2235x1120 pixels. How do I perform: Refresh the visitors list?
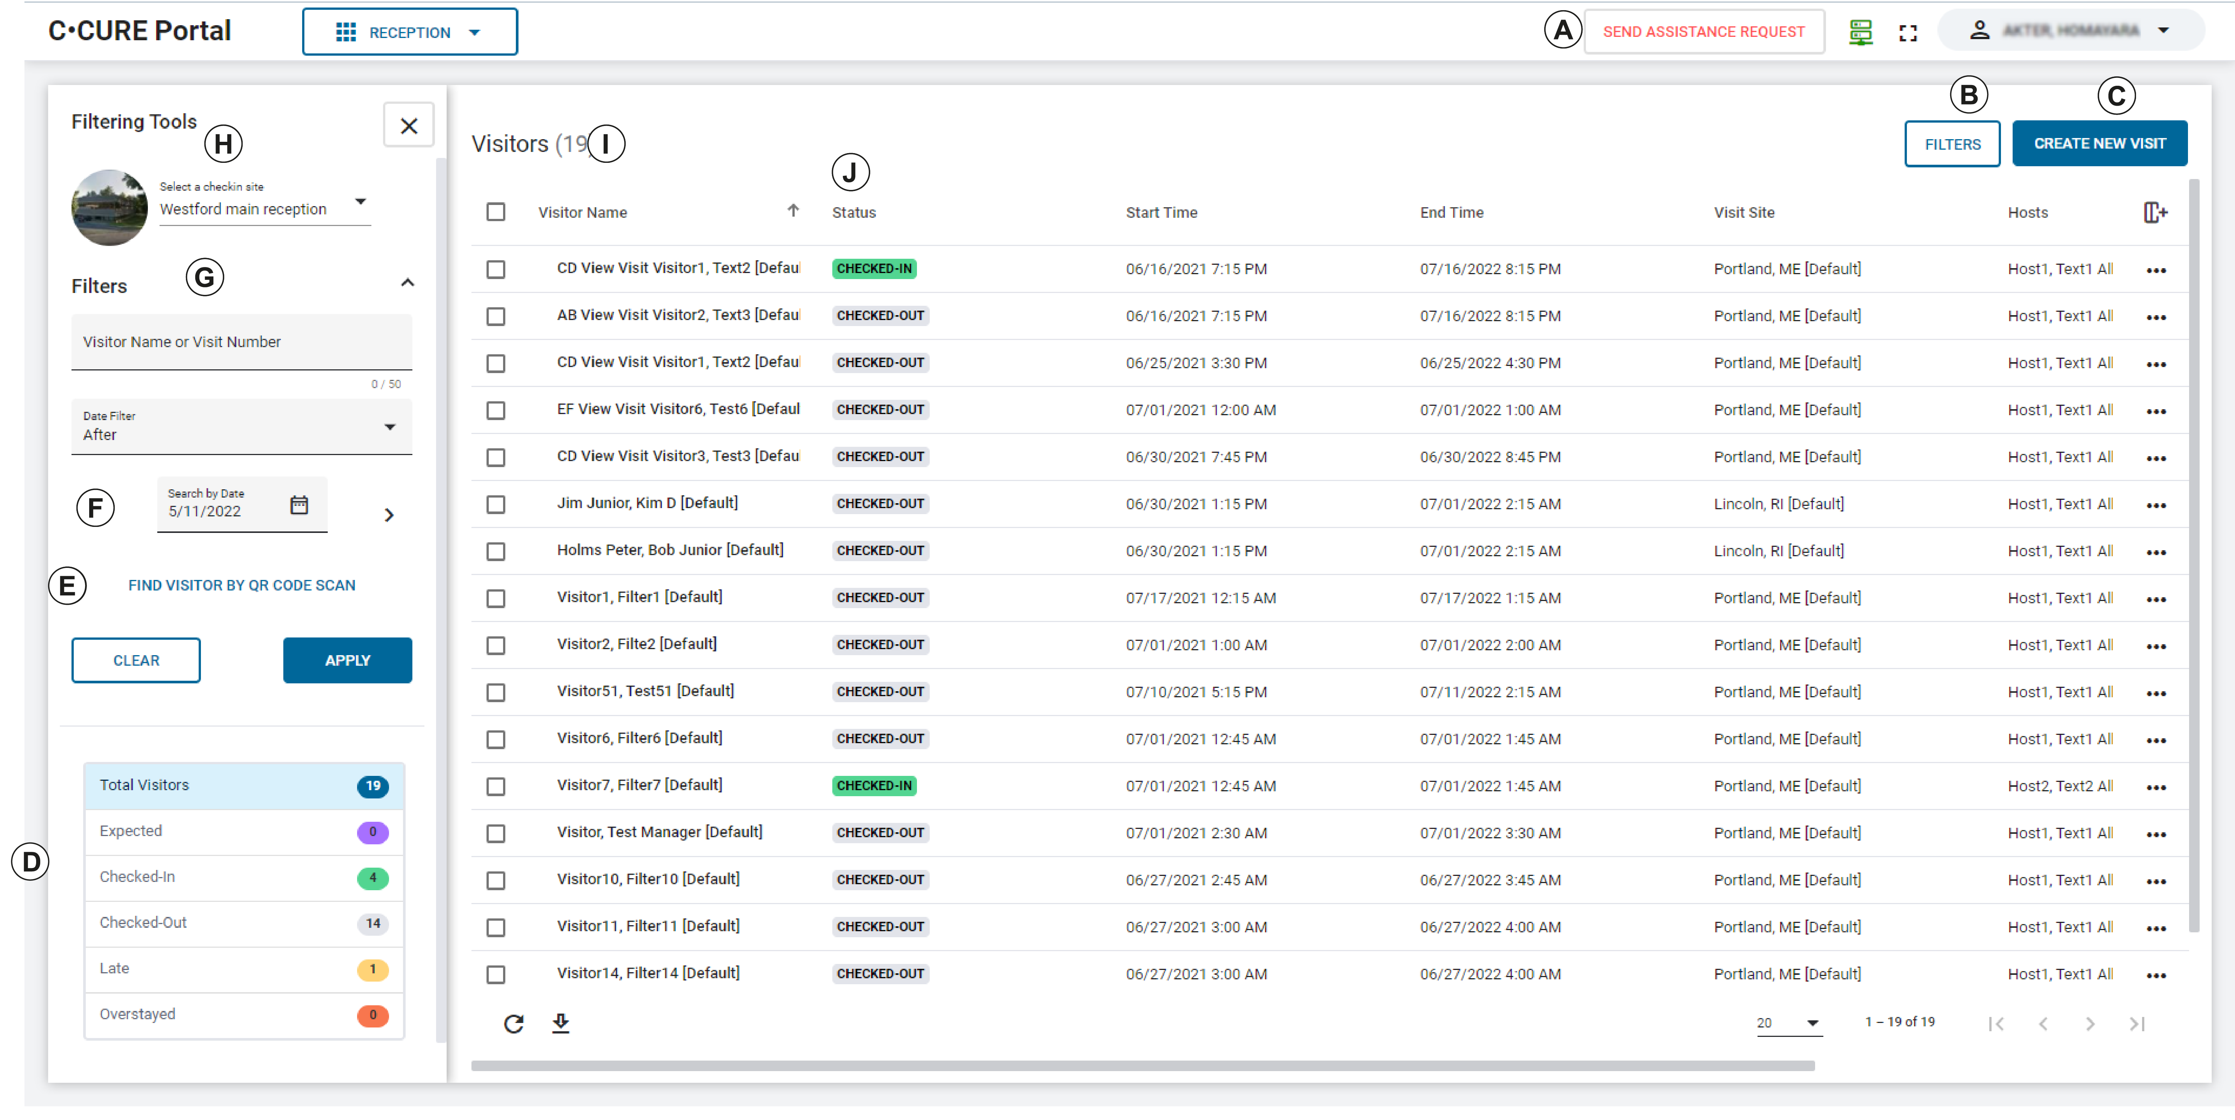pos(514,1024)
